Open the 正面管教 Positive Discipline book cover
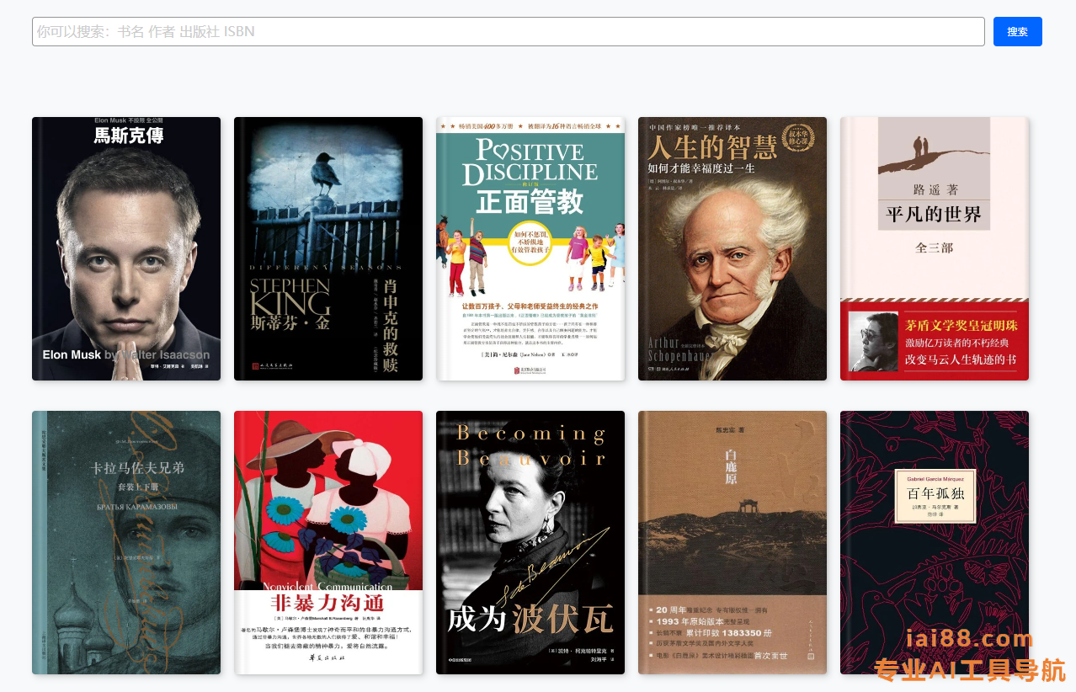The image size is (1076, 692). point(530,248)
